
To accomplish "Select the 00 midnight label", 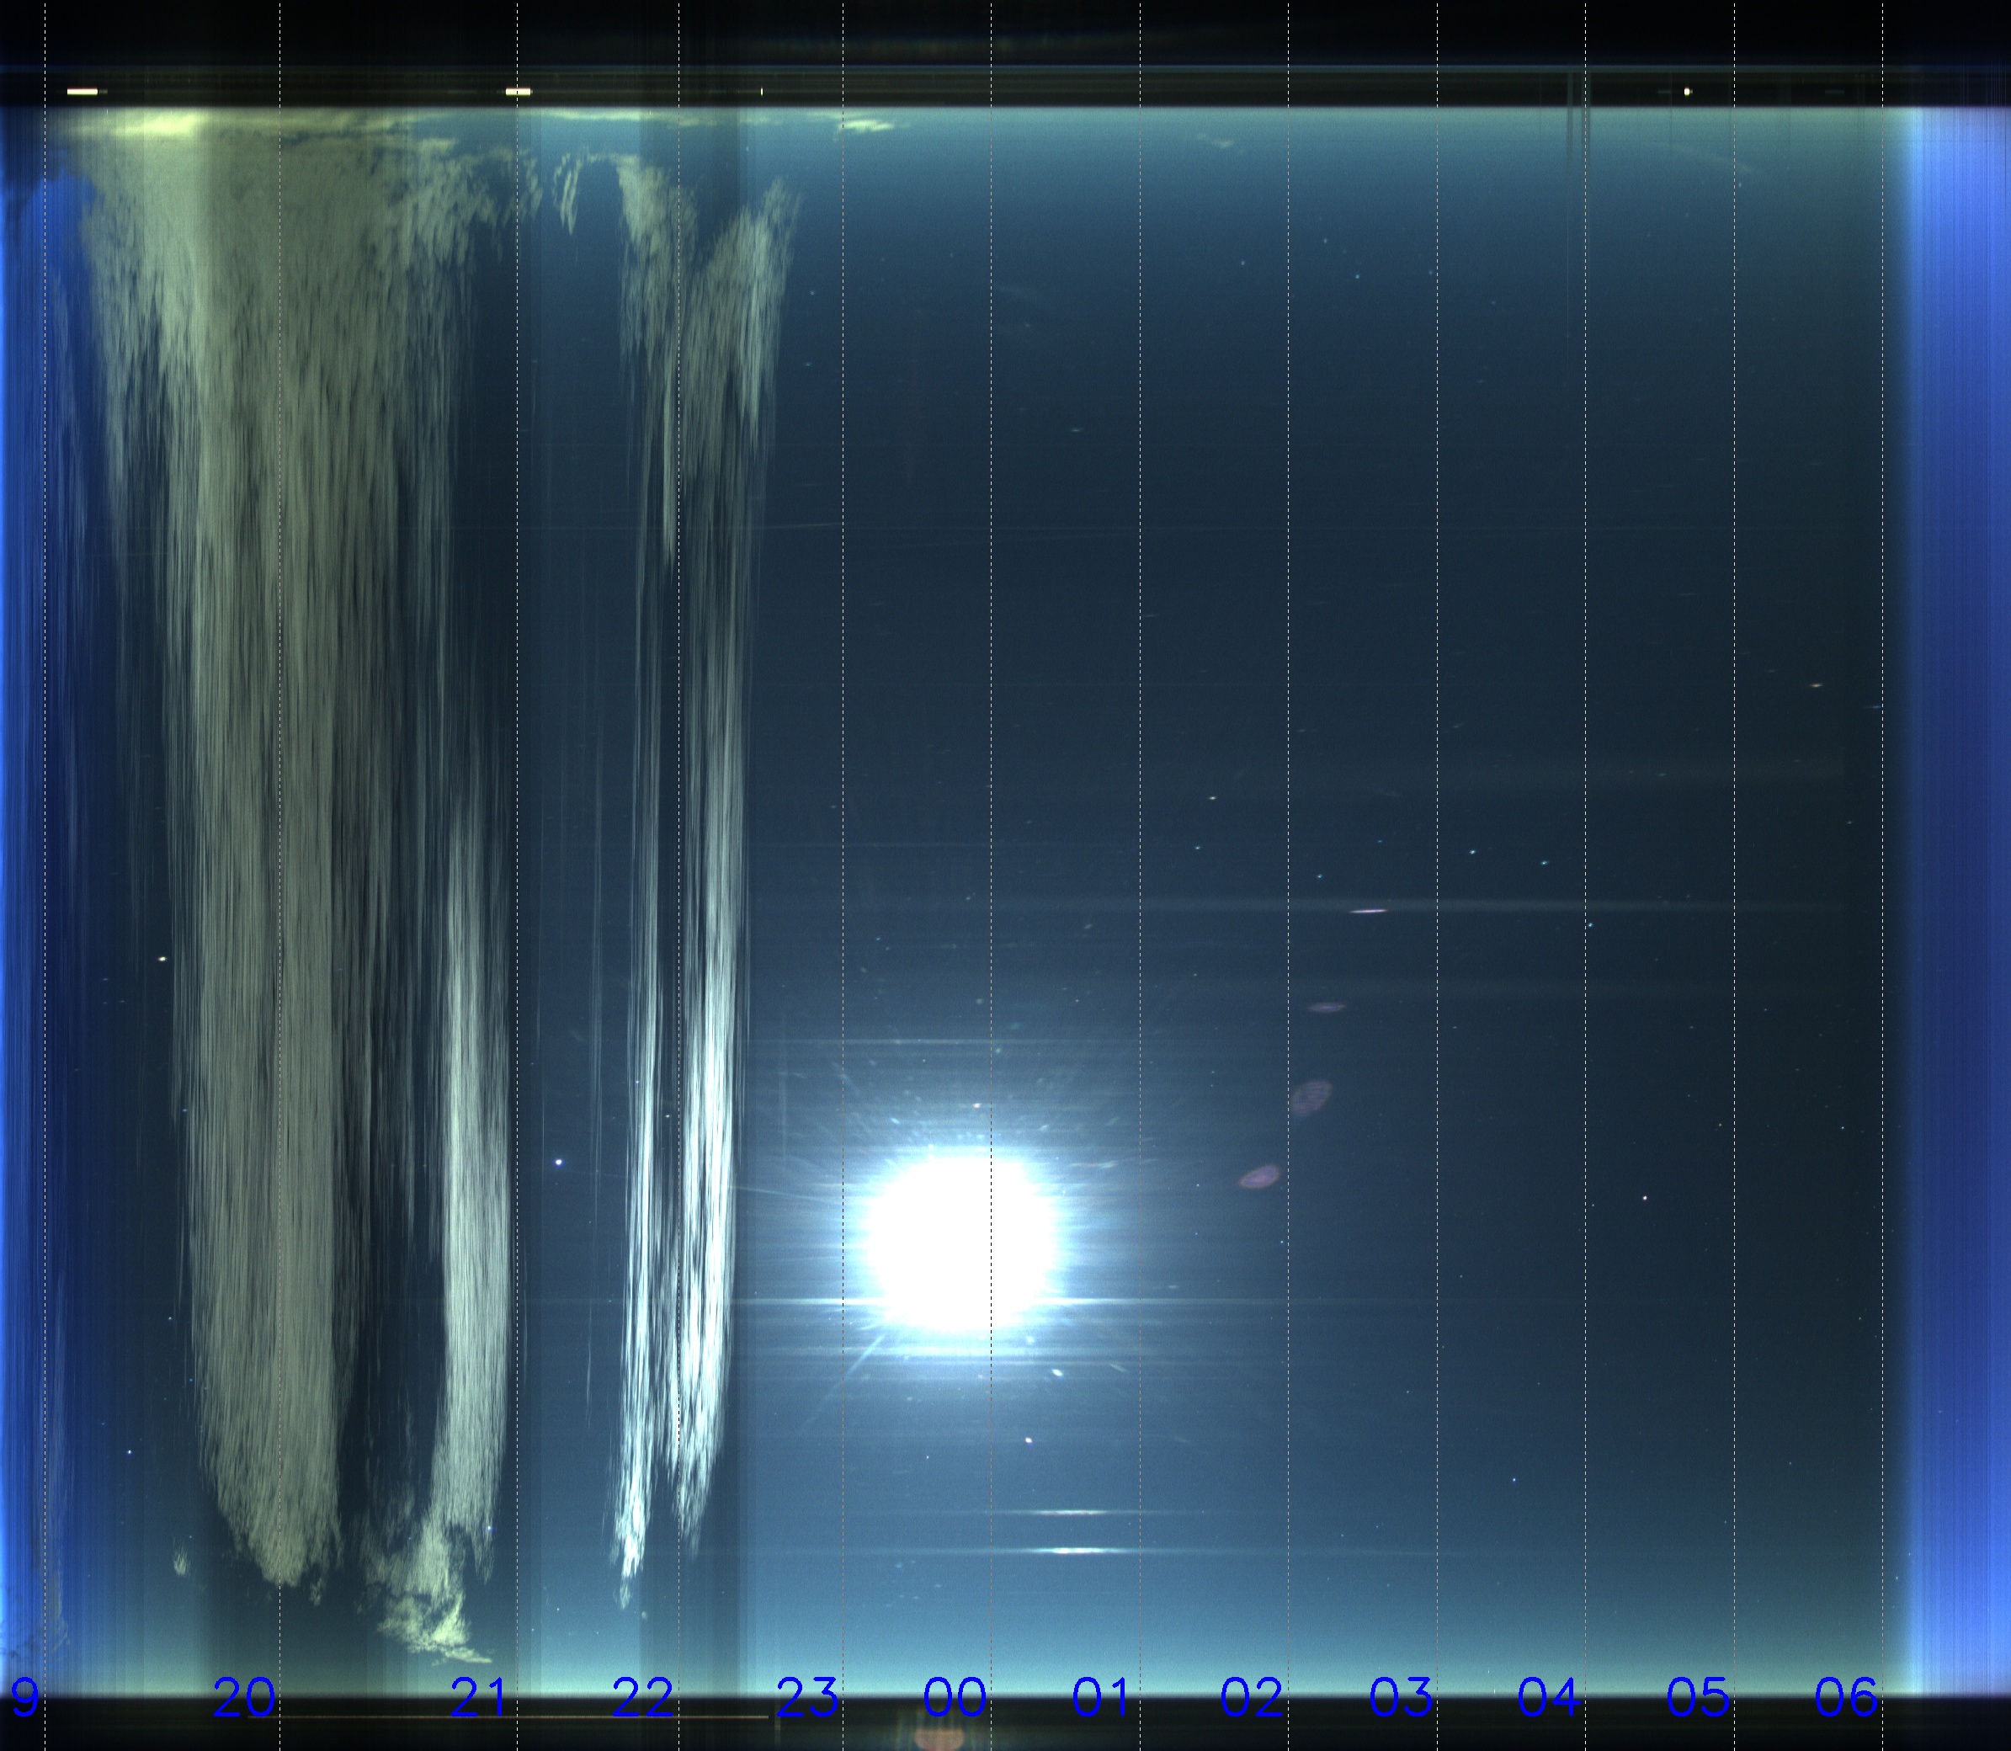I will click(x=955, y=1697).
